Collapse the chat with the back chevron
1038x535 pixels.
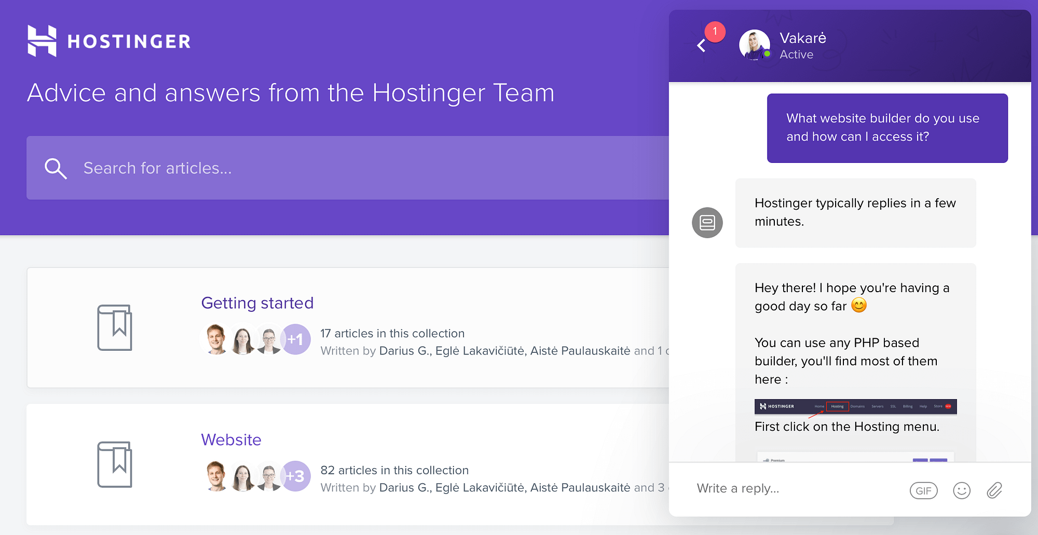coord(701,46)
